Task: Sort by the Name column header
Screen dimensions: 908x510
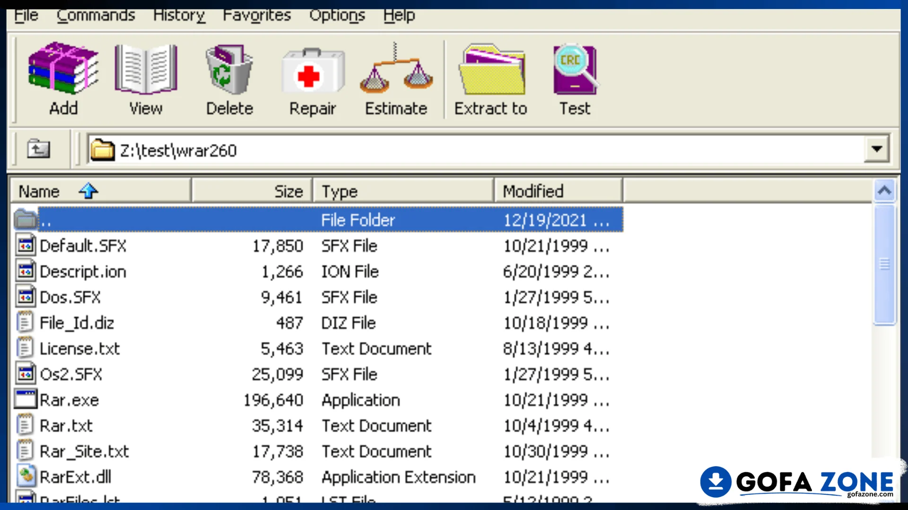Action: [x=101, y=191]
